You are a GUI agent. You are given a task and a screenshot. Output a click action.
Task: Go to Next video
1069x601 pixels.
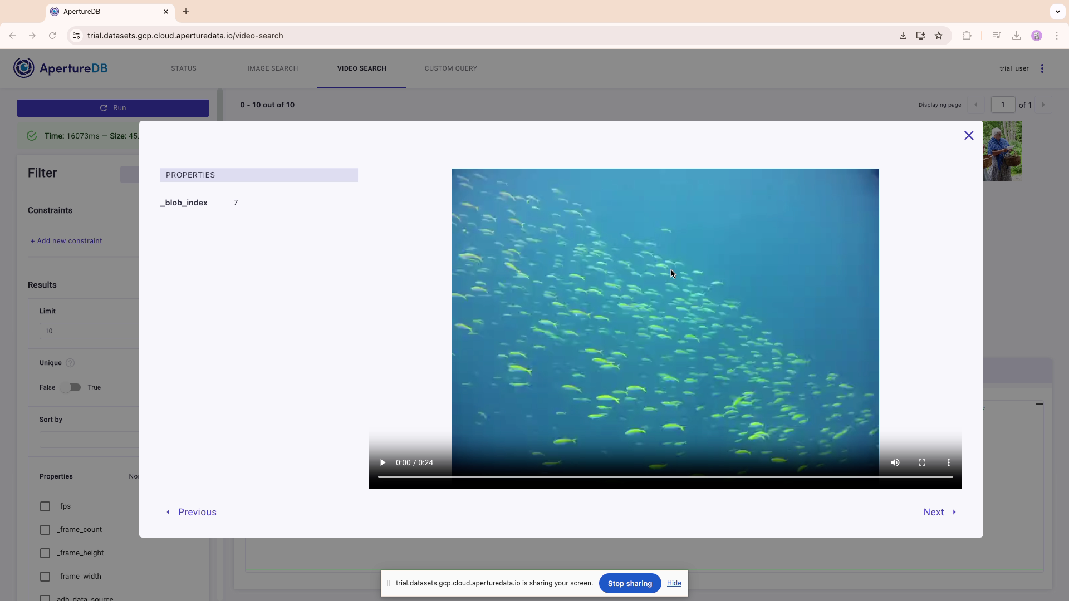(940, 512)
